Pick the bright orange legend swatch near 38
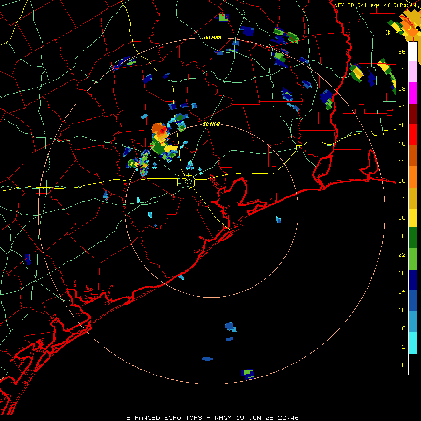This screenshot has height=421, width=421. click(x=413, y=177)
